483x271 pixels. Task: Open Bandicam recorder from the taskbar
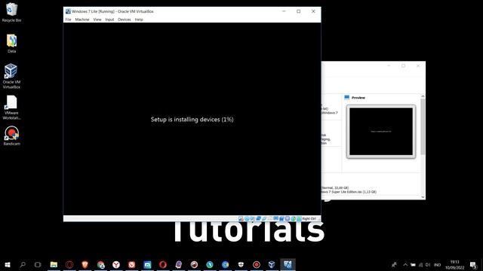pos(257,264)
